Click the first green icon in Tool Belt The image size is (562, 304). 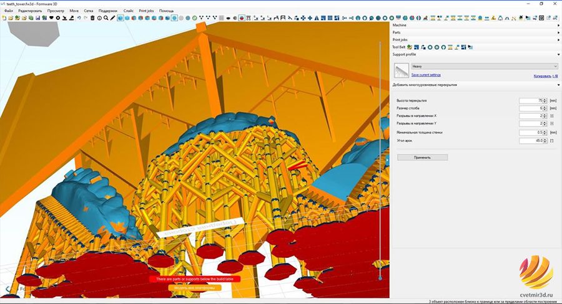point(410,47)
